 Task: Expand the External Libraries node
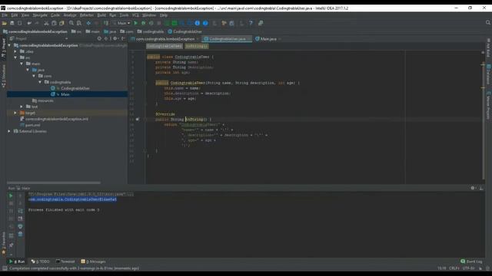click(x=9, y=131)
